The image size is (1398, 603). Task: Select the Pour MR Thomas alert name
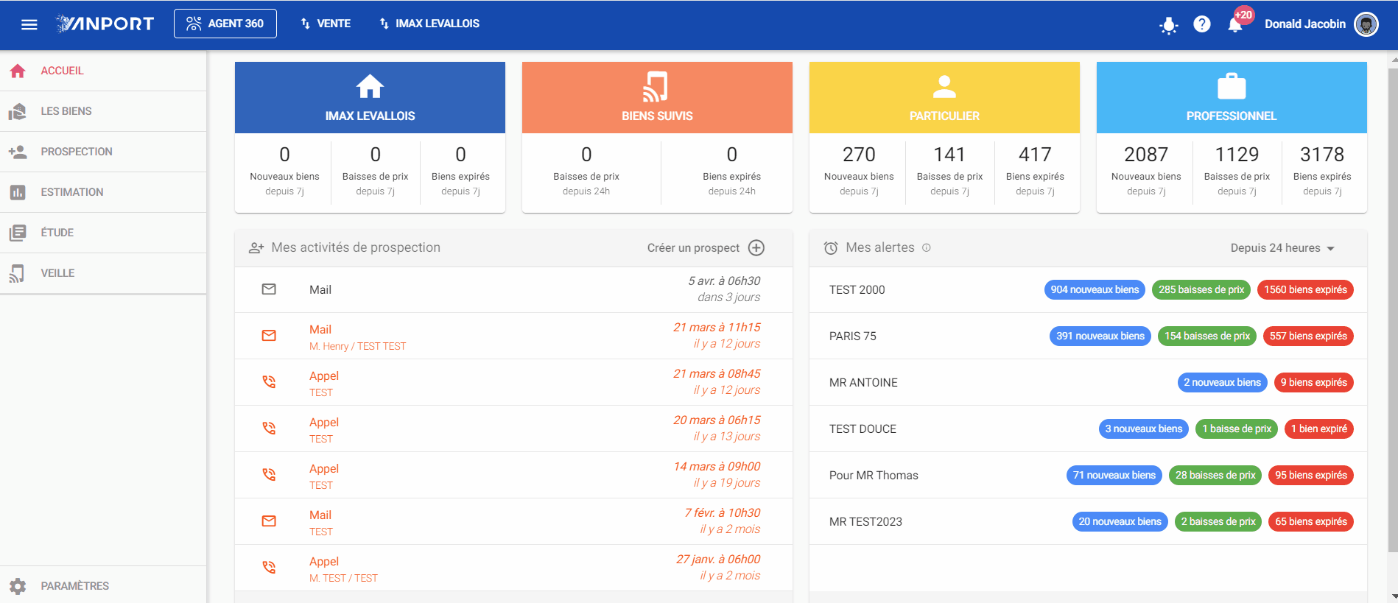tap(874, 476)
